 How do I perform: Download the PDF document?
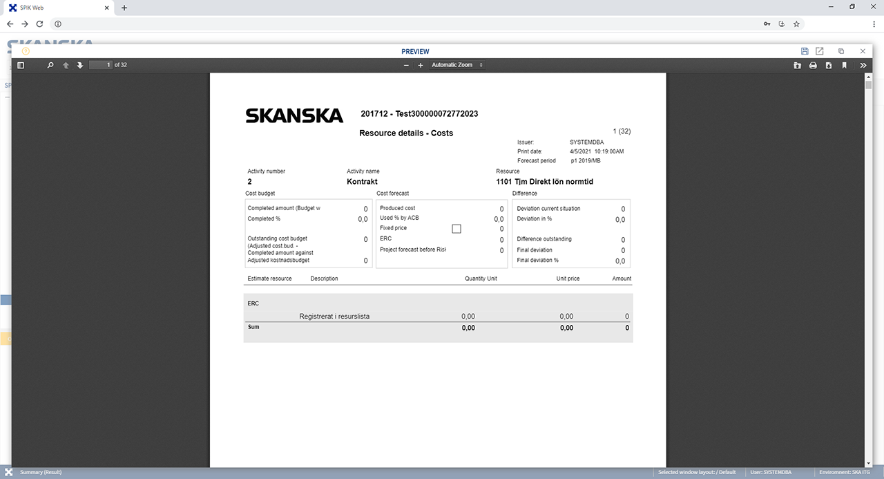click(x=828, y=65)
